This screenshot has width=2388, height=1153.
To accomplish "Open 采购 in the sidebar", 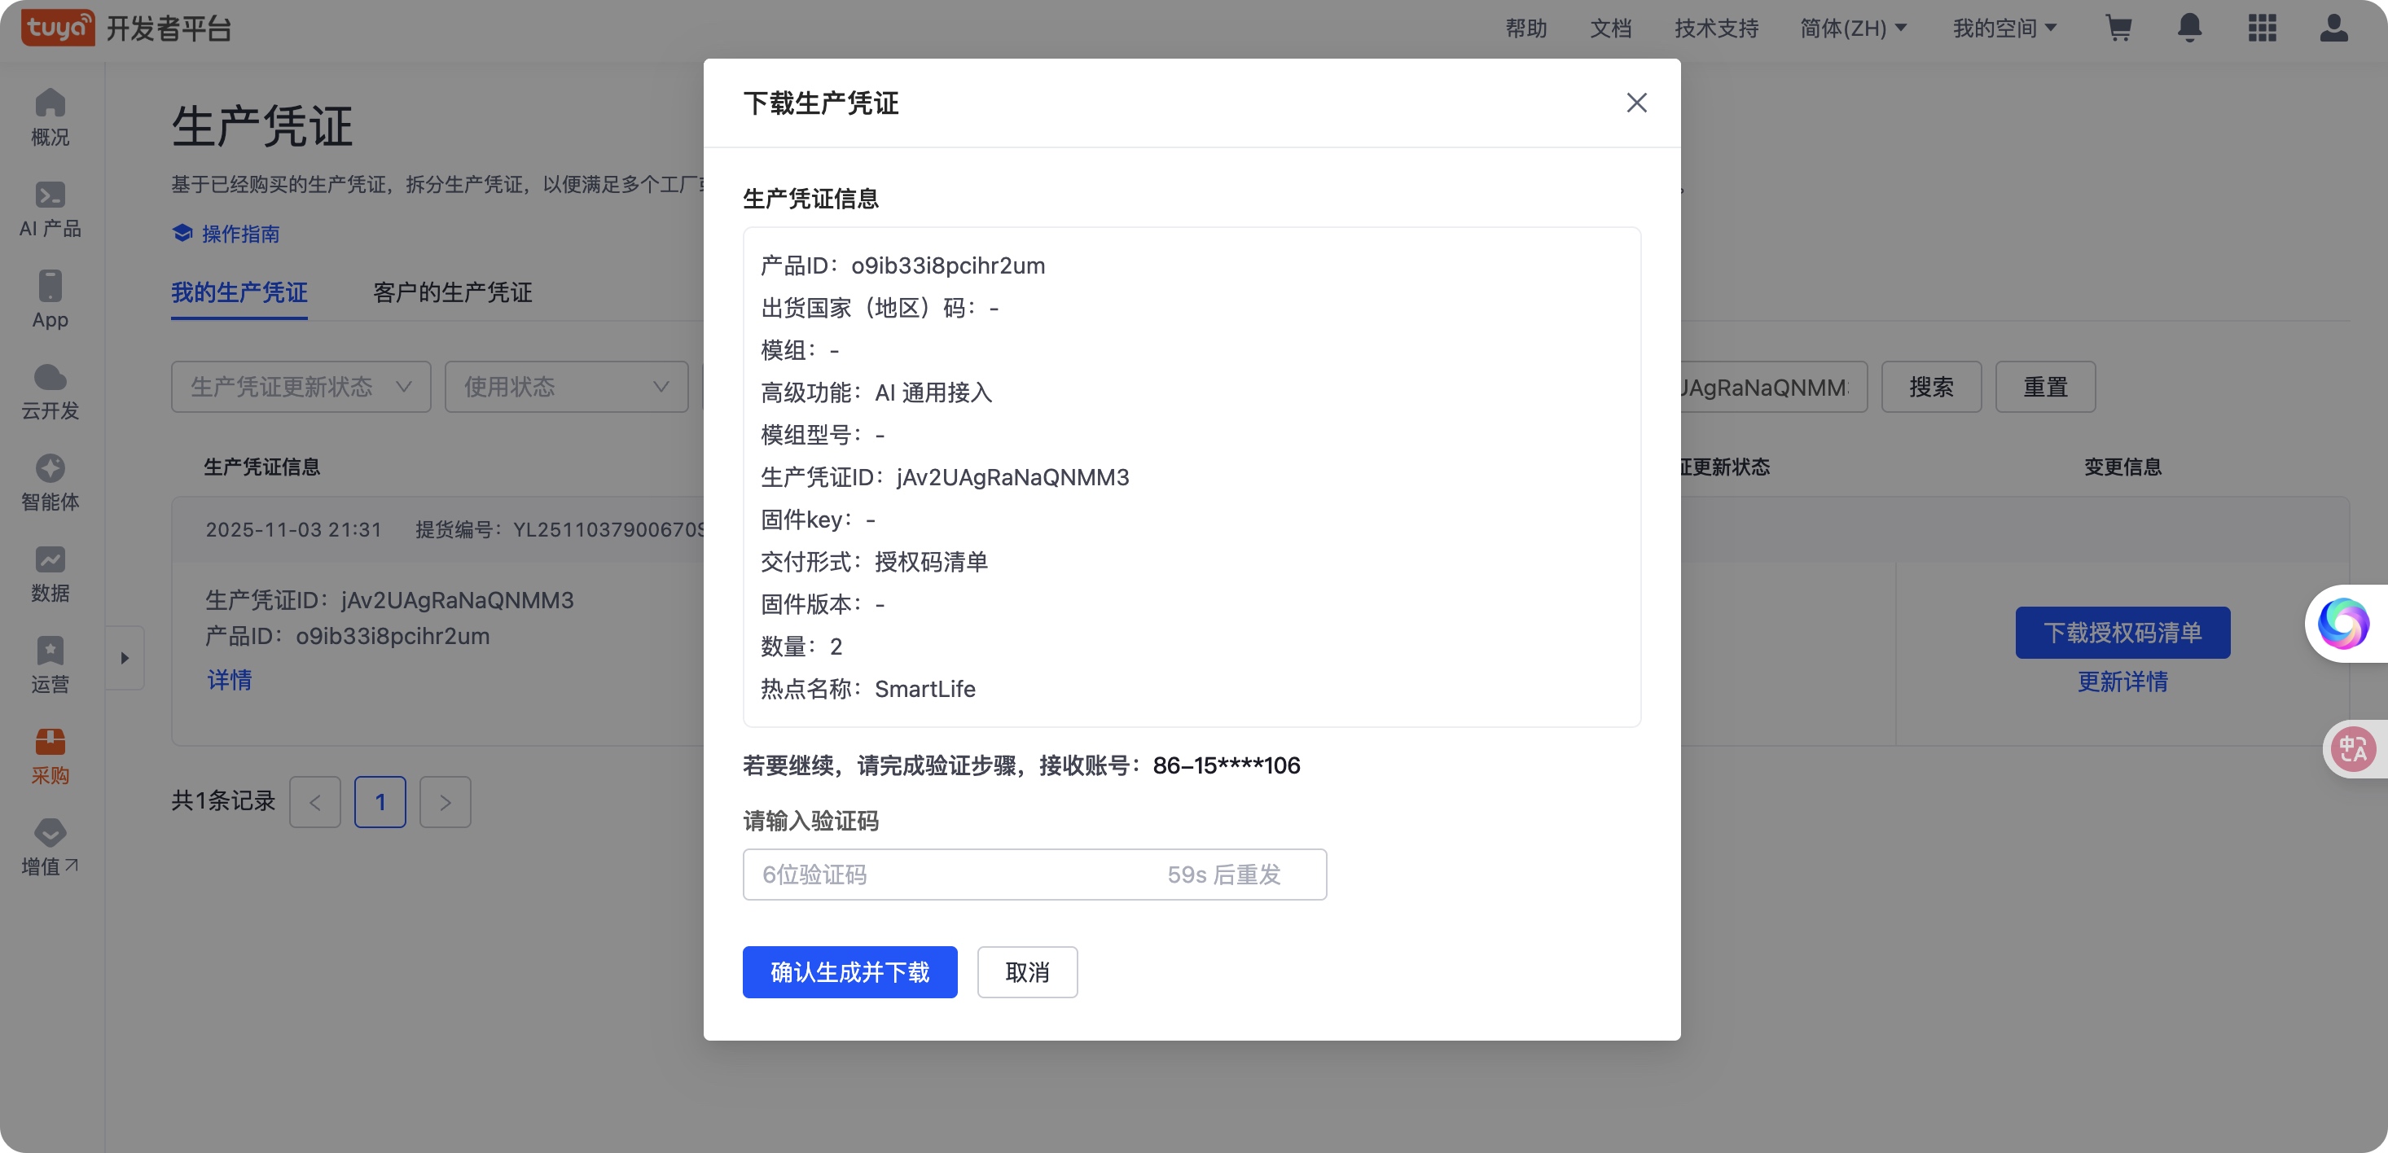I will coord(50,756).
